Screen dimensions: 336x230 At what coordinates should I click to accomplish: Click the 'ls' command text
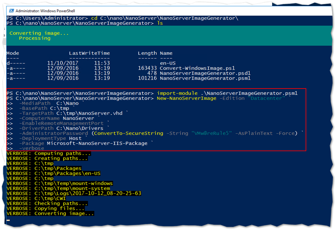(x=160, y=23)
